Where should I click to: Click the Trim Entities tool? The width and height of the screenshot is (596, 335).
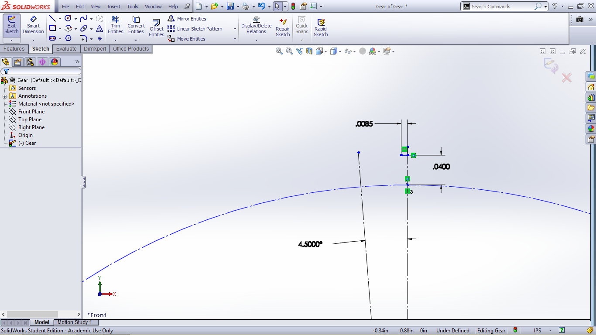115,25
